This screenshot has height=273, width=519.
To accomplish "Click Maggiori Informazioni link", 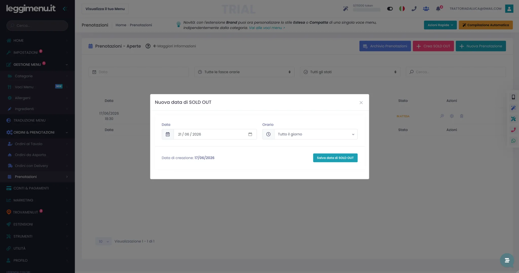I will coord(175,46).
